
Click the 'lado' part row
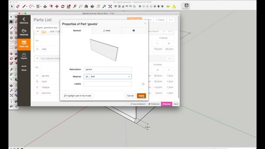coord(104,49)
